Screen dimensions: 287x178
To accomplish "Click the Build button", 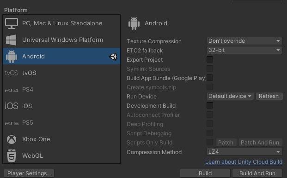I will click(205, 173).
